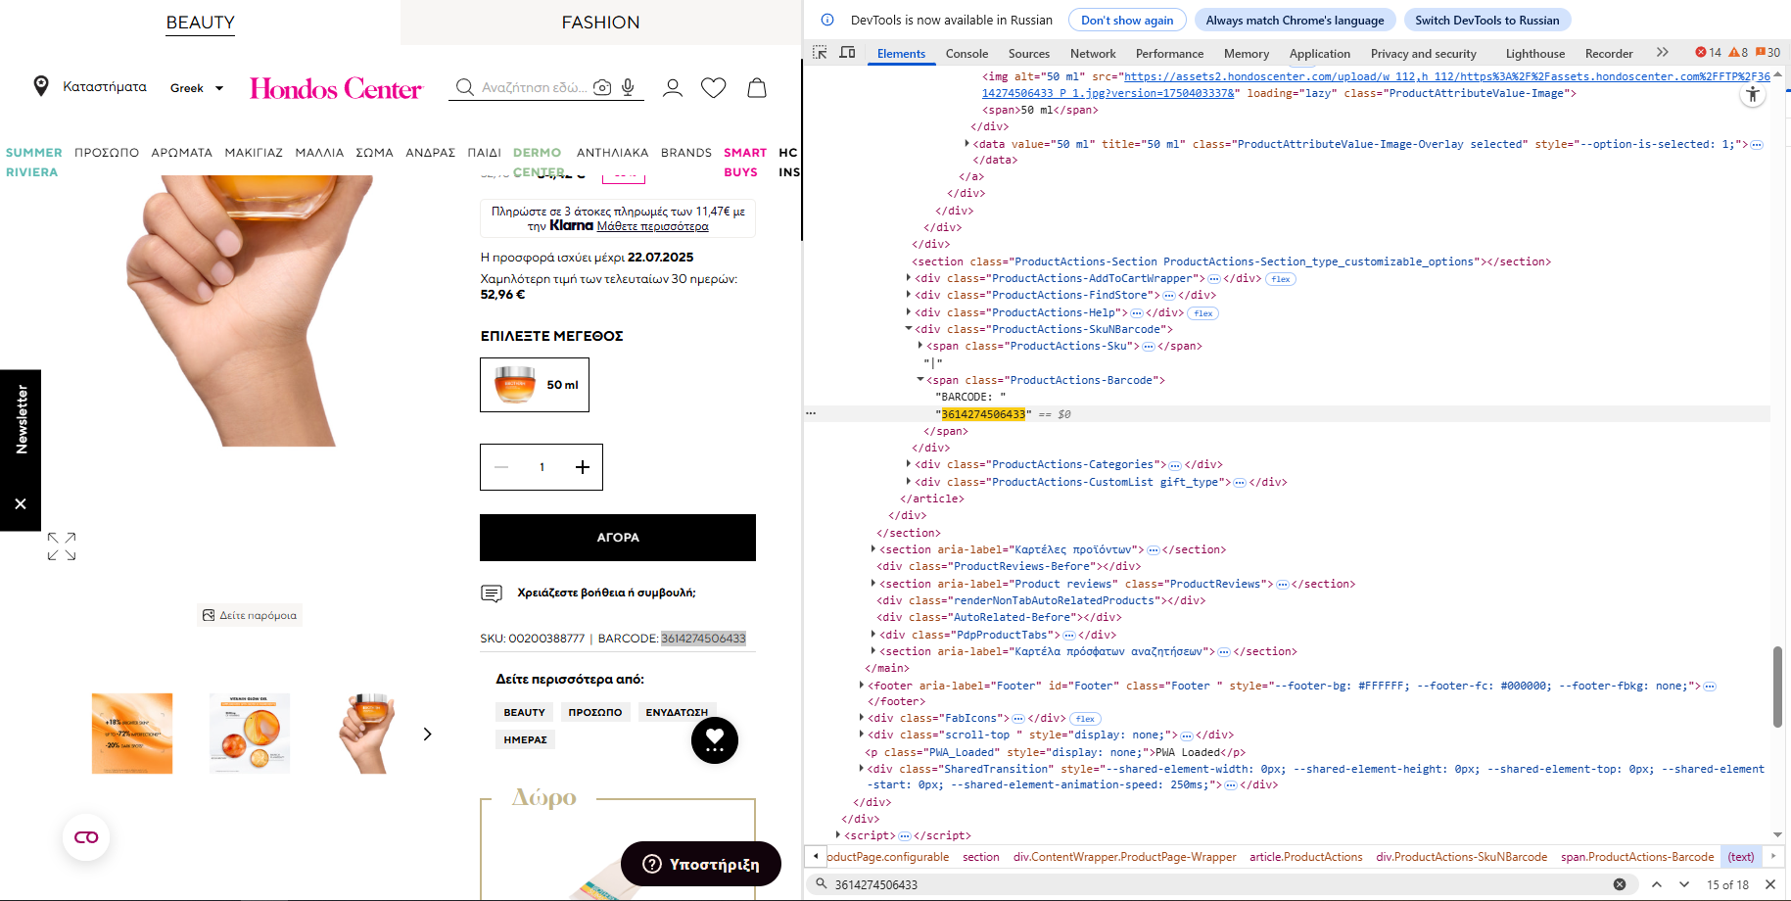Viewport: 1791px width, 901px height.
Task: Expand the script element node
Action: pos(838,835)
